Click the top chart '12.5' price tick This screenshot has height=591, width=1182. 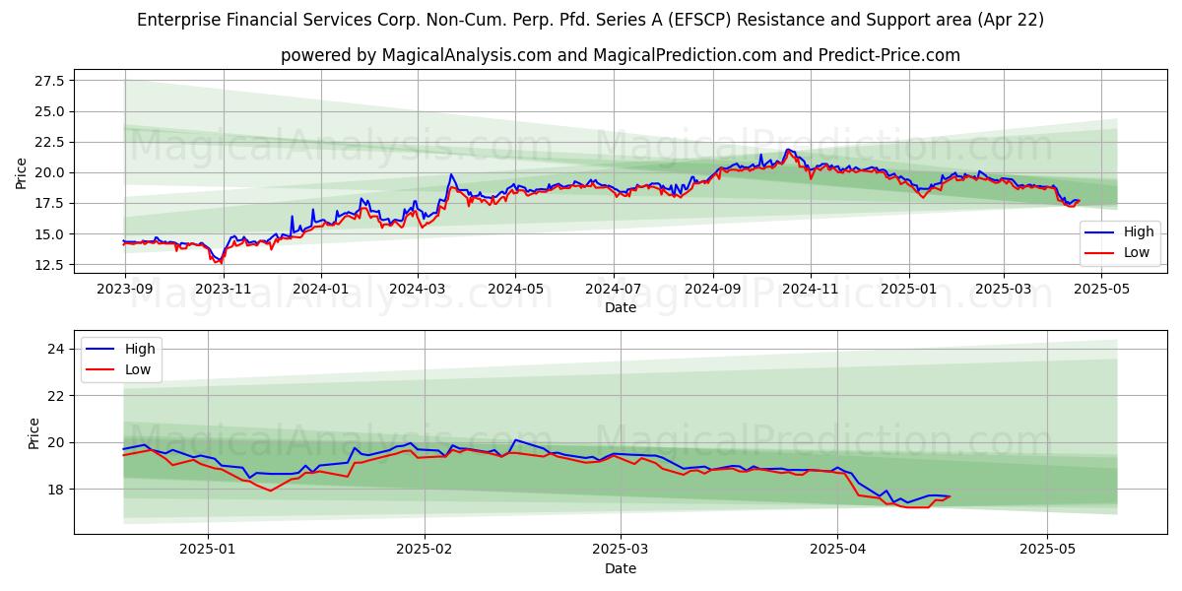click(50, 265)
